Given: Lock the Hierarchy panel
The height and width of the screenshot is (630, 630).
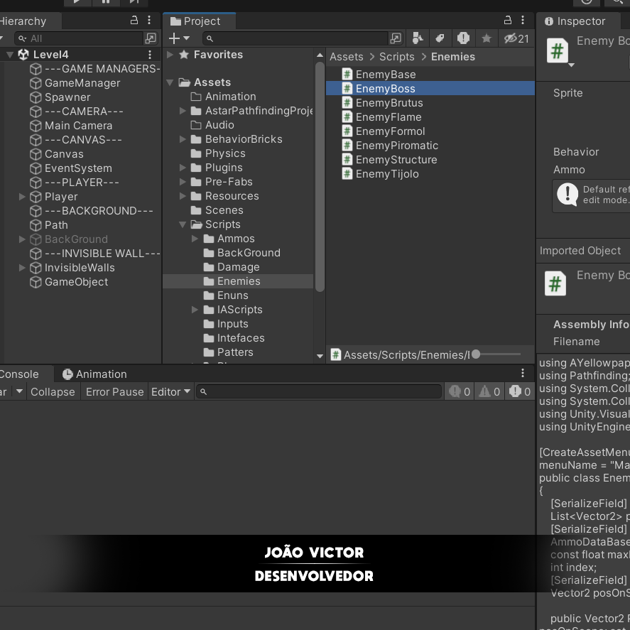Looking at the screenshot, I should 134,20.
